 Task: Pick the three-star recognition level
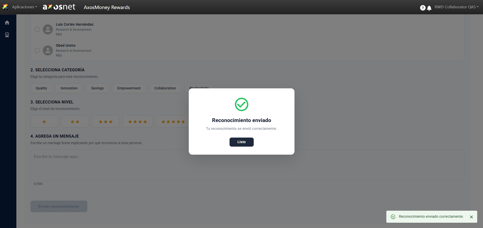tap(105, 122)
